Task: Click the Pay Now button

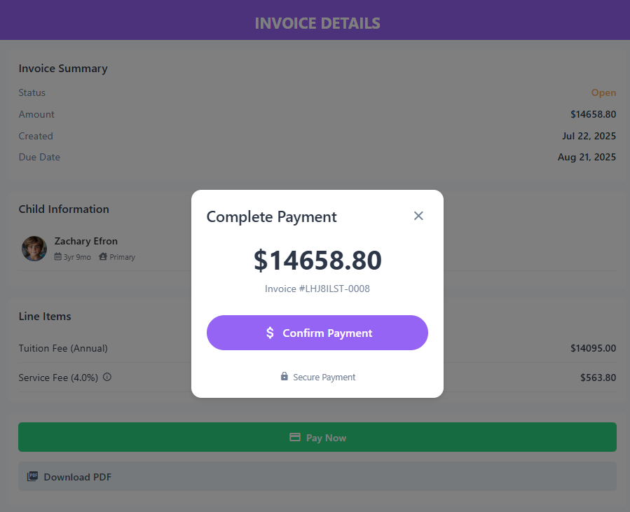Action: pos(317,437)
